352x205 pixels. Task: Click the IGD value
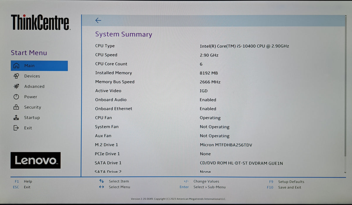point(203,91)
